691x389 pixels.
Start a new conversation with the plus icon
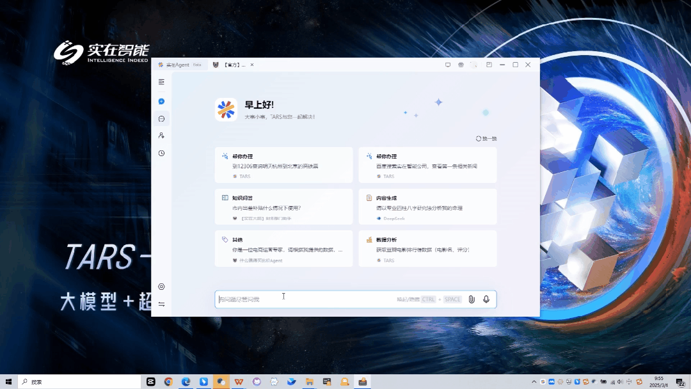(161, 101)
